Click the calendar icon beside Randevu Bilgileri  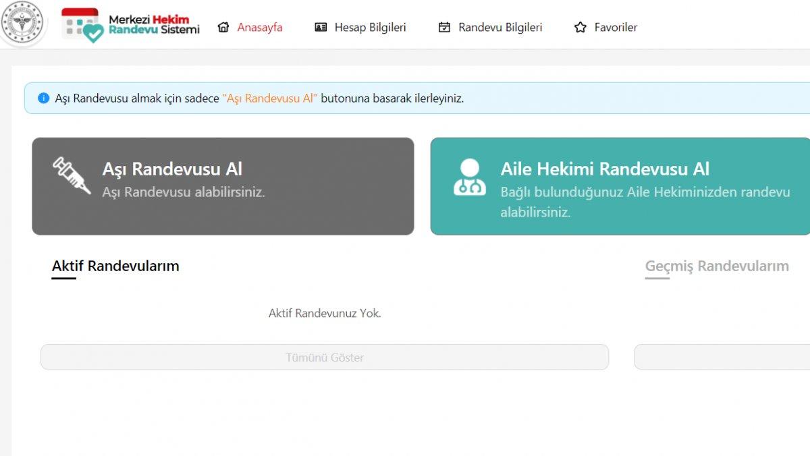tap(443, 27)
